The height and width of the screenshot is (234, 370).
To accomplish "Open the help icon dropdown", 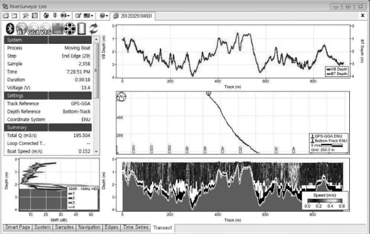I will tap(107, 16).
